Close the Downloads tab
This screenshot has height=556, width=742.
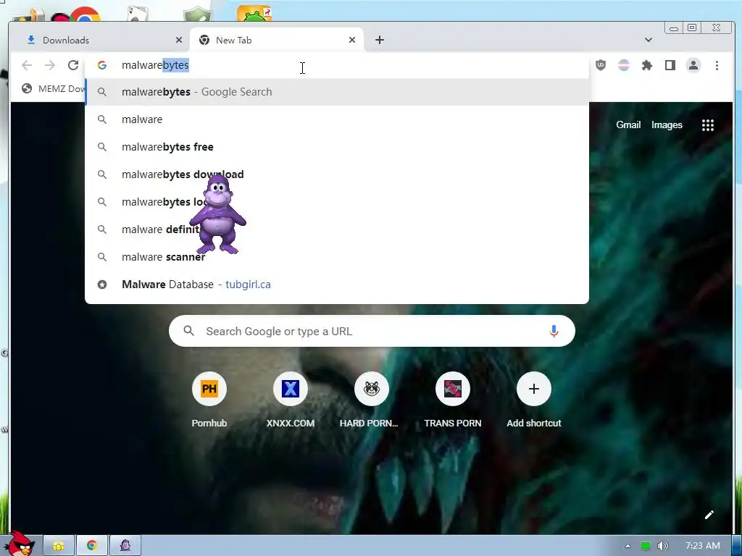[179, 41]
